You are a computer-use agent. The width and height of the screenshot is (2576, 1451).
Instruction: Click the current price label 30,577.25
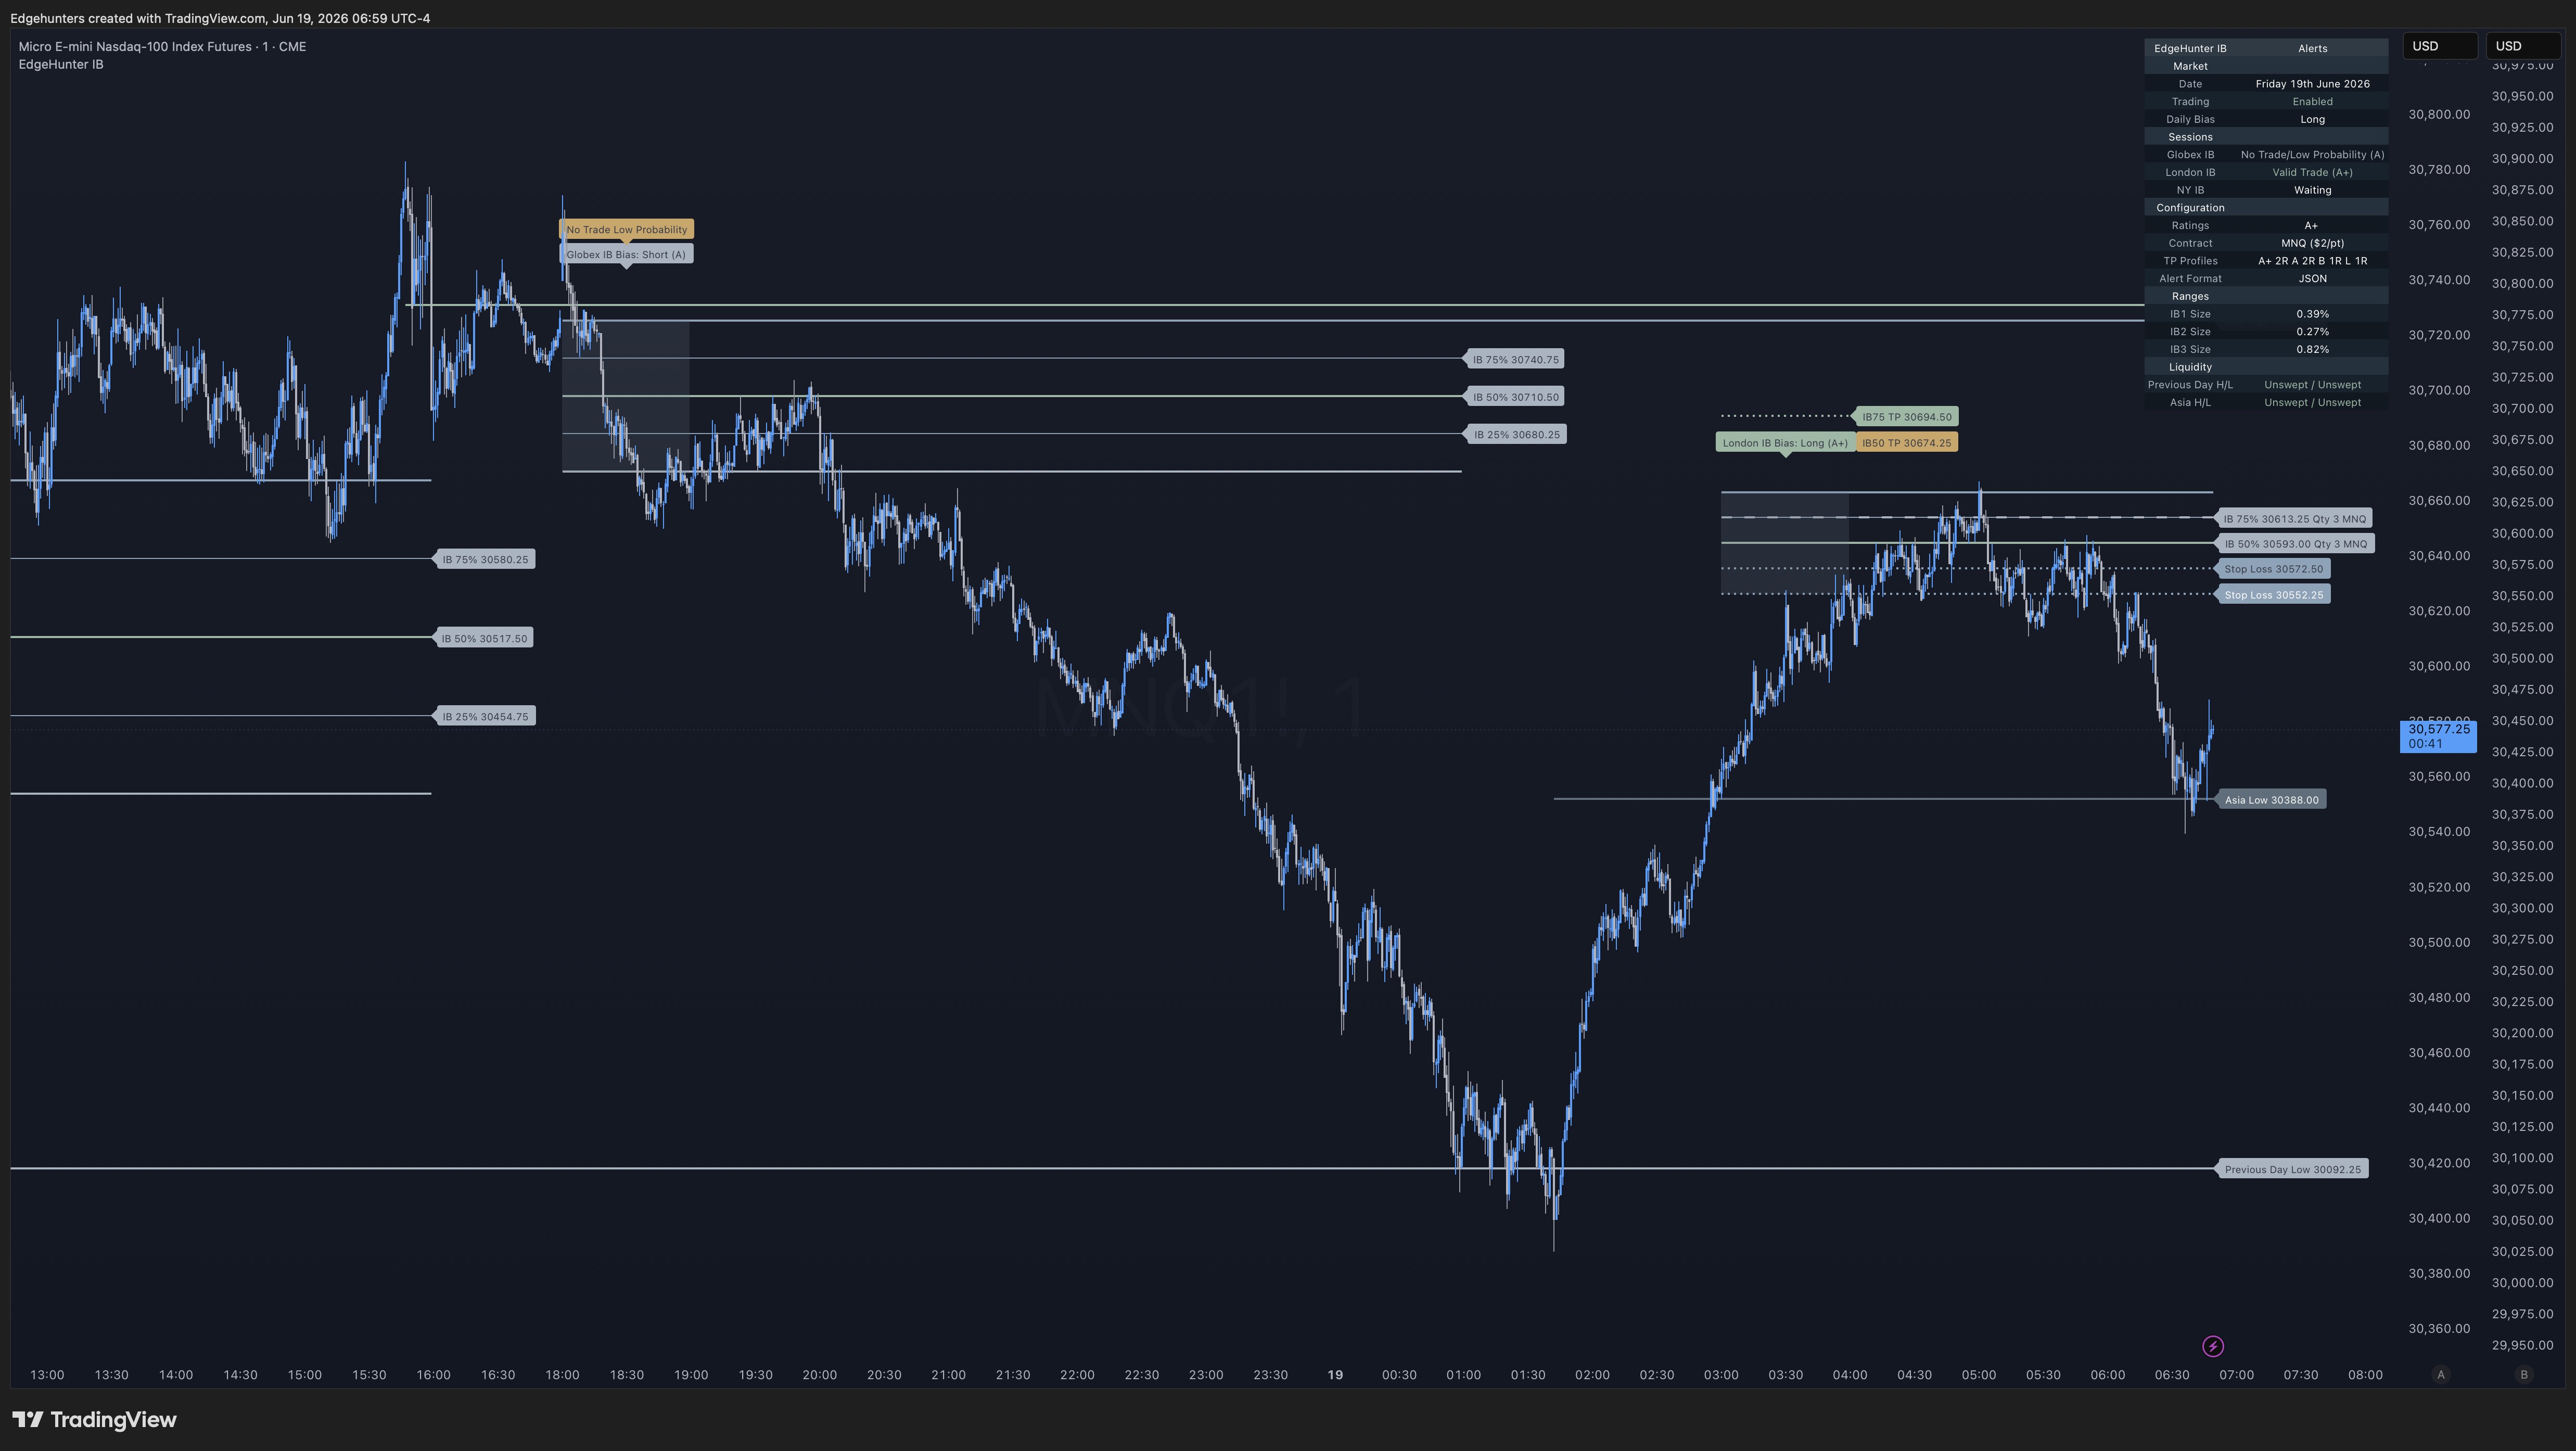pyautogui.click(x=2438, y=736)
